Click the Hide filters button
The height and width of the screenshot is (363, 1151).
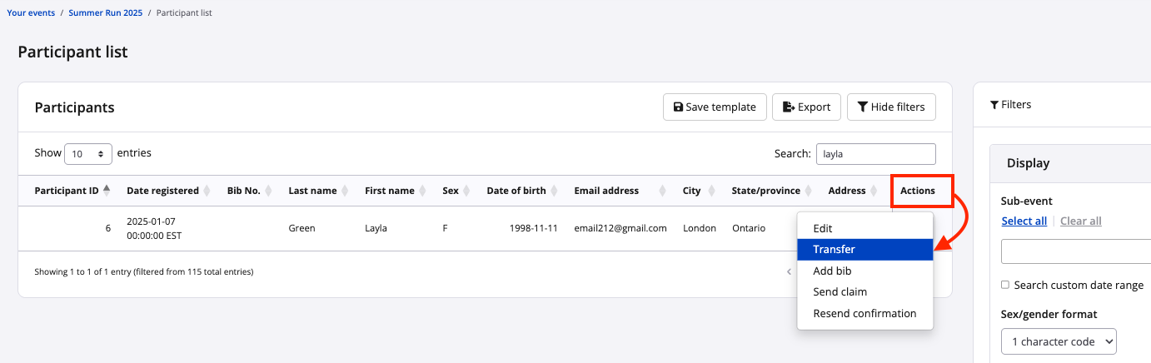tap(891, 107)
